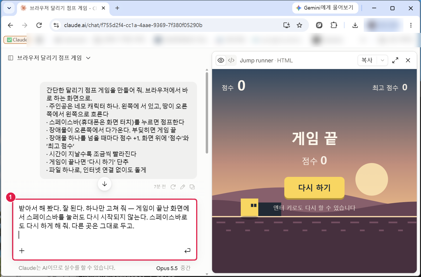Close the Jump runner artifact panel
The image size is (421, 277).
tap(408, 60)
